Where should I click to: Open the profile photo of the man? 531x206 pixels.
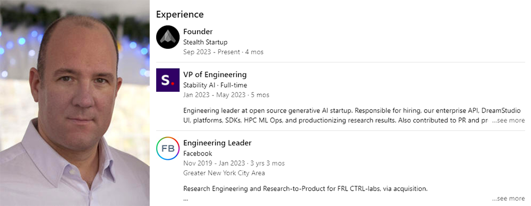74,103
